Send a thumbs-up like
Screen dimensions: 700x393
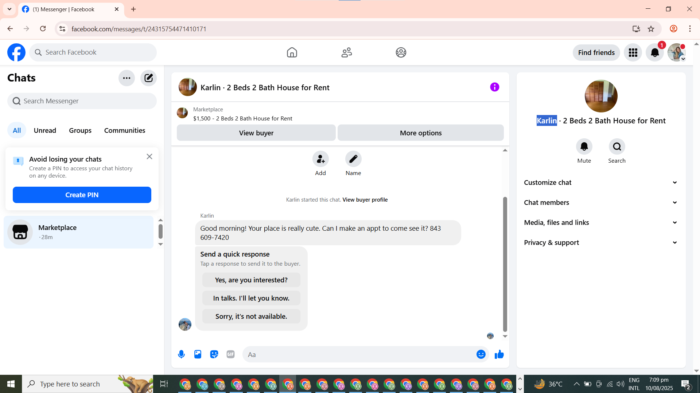pyautogui.click(x=499, y=354)
